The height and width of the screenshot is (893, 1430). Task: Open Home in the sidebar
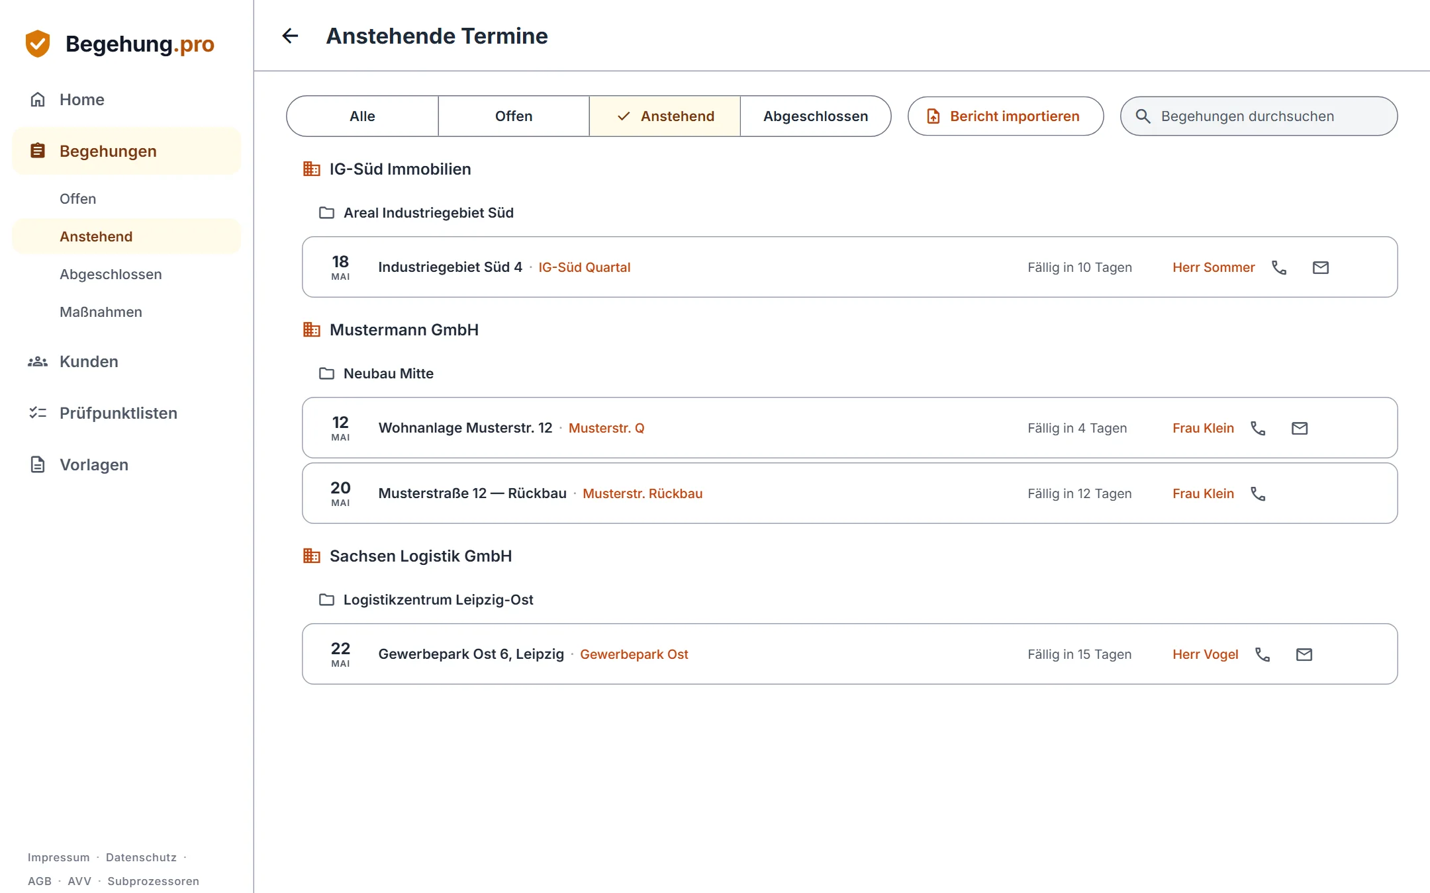coord(126,99)
